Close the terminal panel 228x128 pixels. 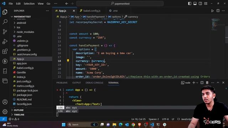(x=223, y=82)
